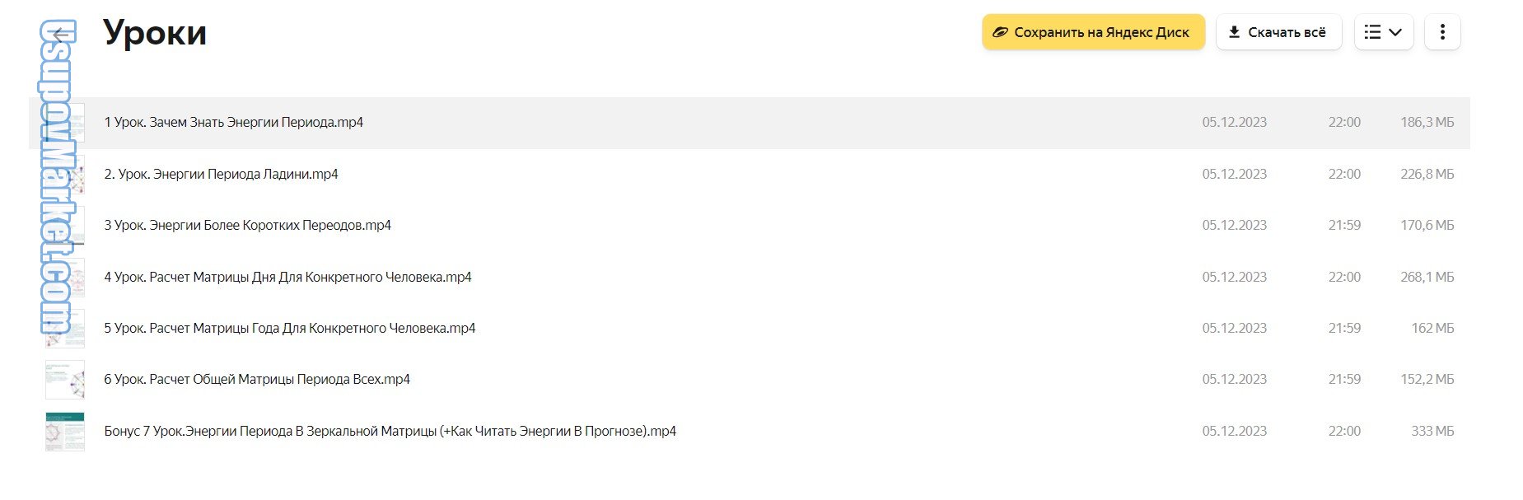This screenshot has height=500, width=1523.
Task: Open file 1 Урок. Зачем Знать Энергии Периода.mp4
Action: pyautogui.click(x=234, y=123)
